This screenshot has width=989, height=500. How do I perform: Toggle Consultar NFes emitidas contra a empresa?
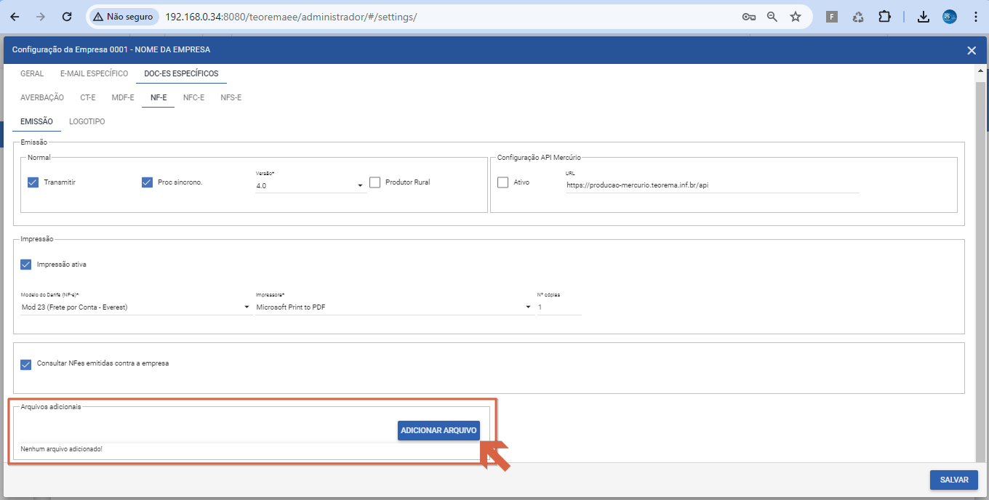tap(26, 364)
